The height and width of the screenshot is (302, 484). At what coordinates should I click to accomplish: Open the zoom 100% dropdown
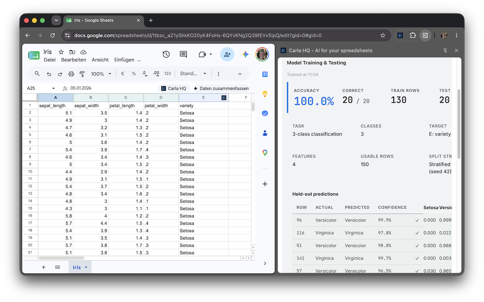[x=101, y=74]
